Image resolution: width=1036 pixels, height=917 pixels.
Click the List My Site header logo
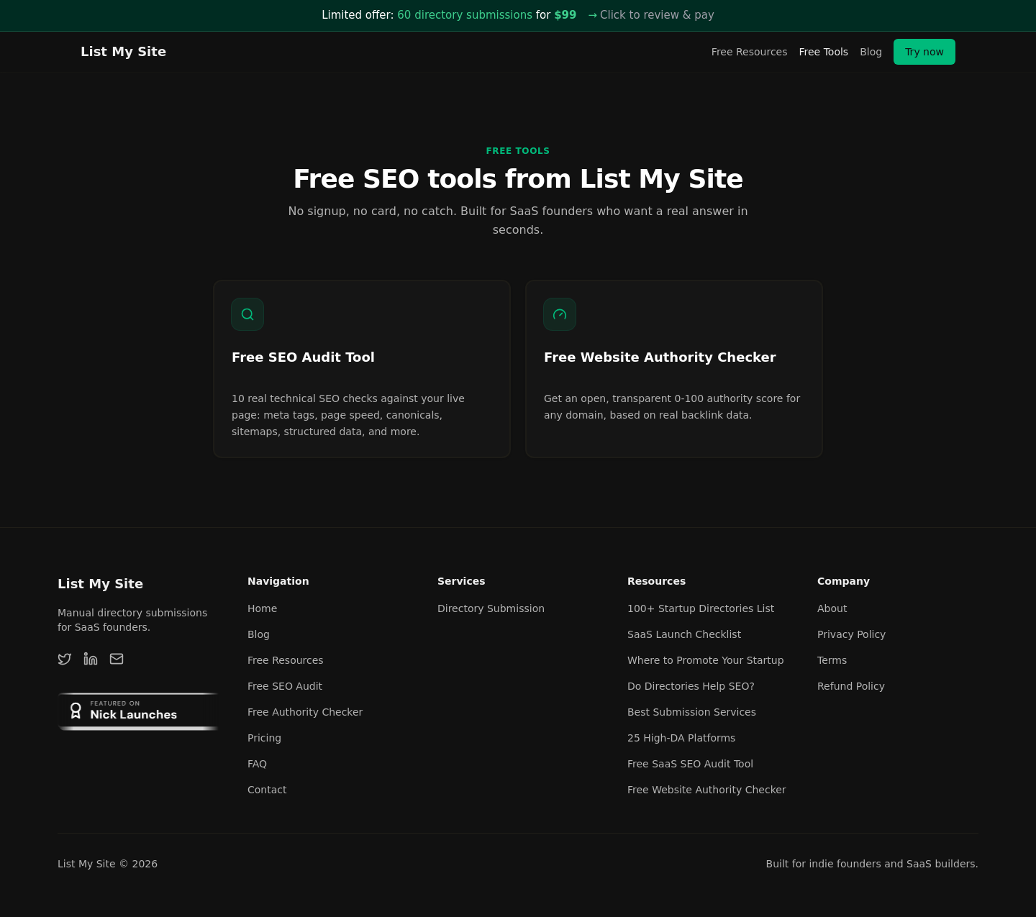123,52
